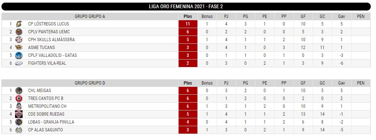Click the CPLV Panteras UEMC team logo

pos(19,32)
